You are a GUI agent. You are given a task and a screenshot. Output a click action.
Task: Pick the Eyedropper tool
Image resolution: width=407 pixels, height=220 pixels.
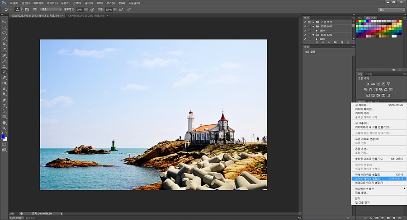pyautogui.click(x=4, y=50)
